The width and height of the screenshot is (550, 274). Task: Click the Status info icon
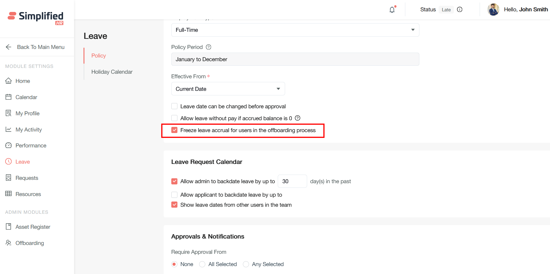(459, 9)
